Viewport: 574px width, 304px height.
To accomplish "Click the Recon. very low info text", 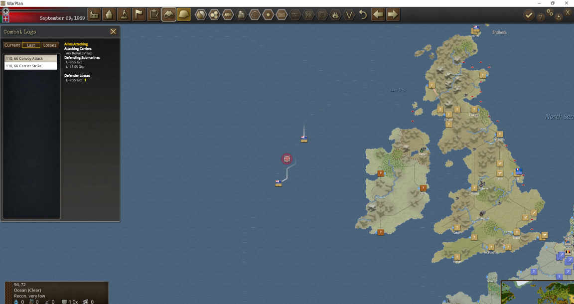I will pyautogui.click(x=30, y=296).
